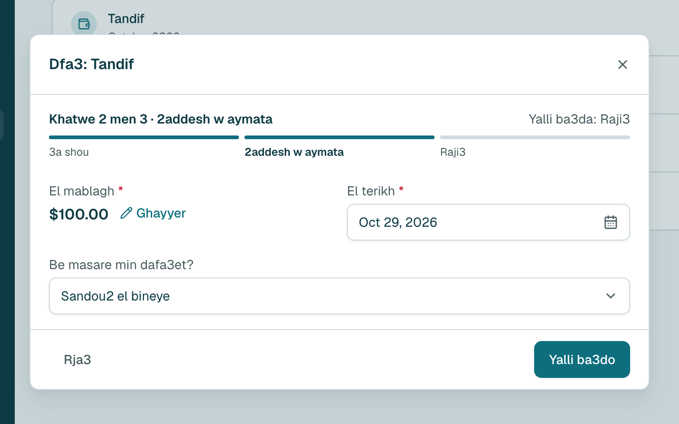
Task: Click the second progress bar segment
Action: click(339, 137)
